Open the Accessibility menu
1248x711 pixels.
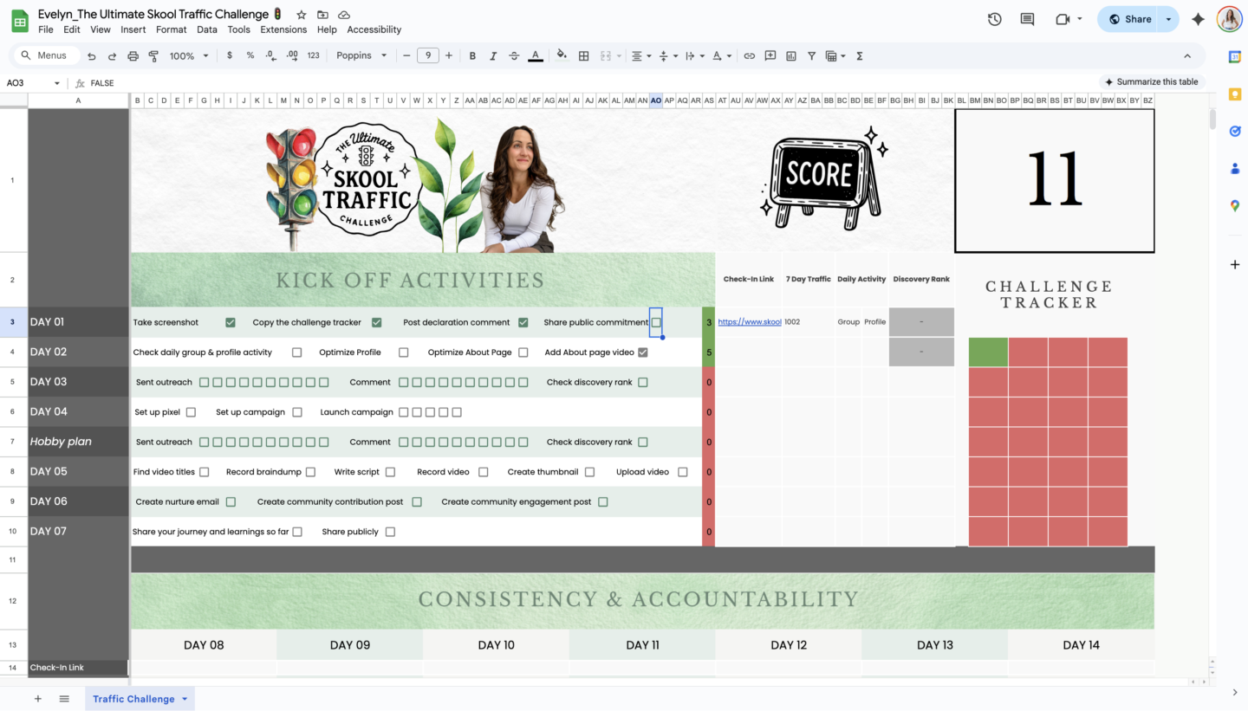click(374, 29)
